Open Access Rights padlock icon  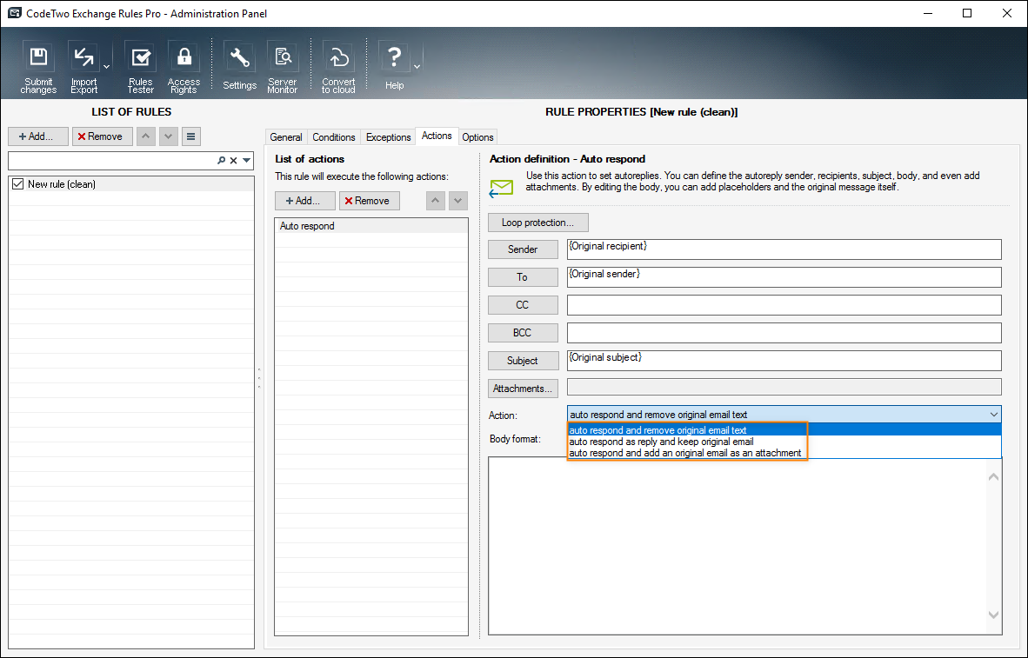184,68
